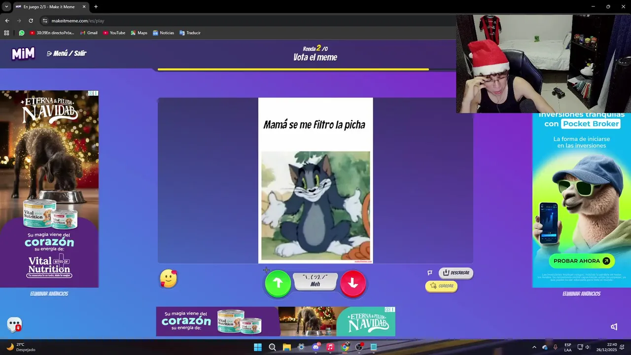Open site information icon in address bar
Image resolution: width=631 pixels, height=355 pixels.
tap(45, 21)
